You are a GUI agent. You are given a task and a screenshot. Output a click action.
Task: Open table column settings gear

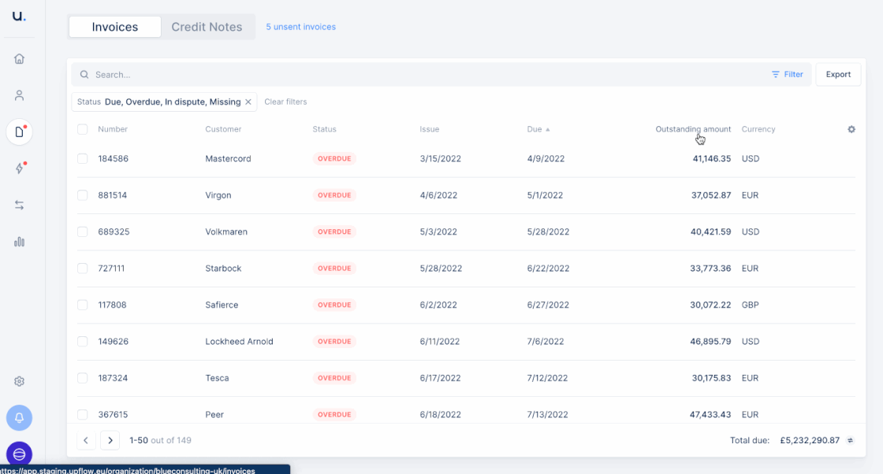[x=851, y=129]
